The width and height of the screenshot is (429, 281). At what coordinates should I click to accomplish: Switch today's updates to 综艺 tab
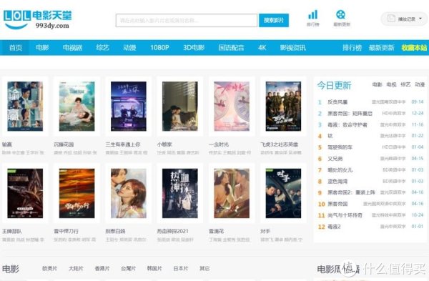[405, 84]
